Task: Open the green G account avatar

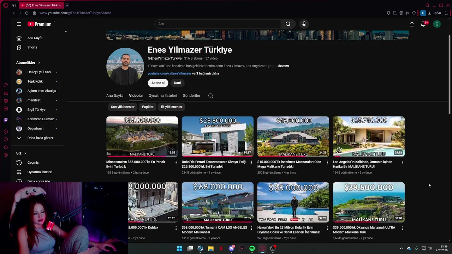Action: point(437,24)
